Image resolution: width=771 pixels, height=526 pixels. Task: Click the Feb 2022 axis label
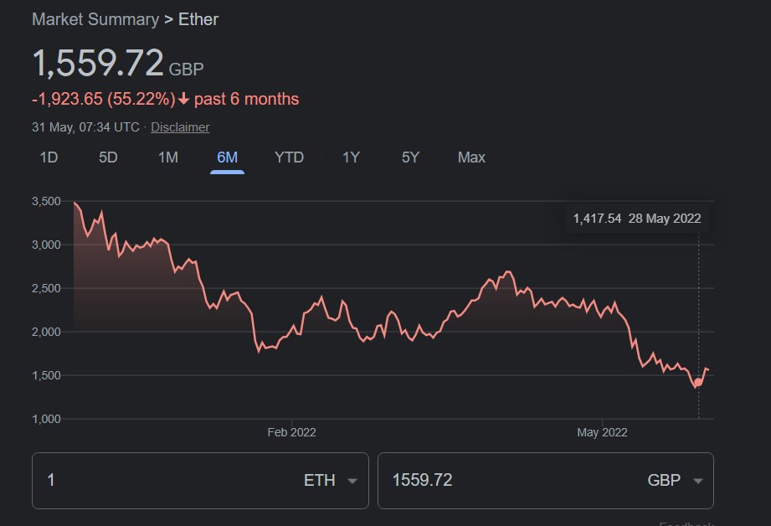point(291,433)
